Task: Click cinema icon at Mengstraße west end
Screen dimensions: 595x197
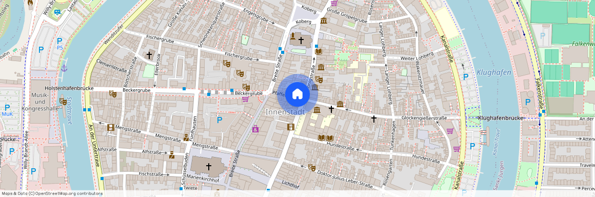Action: [110, 127]
